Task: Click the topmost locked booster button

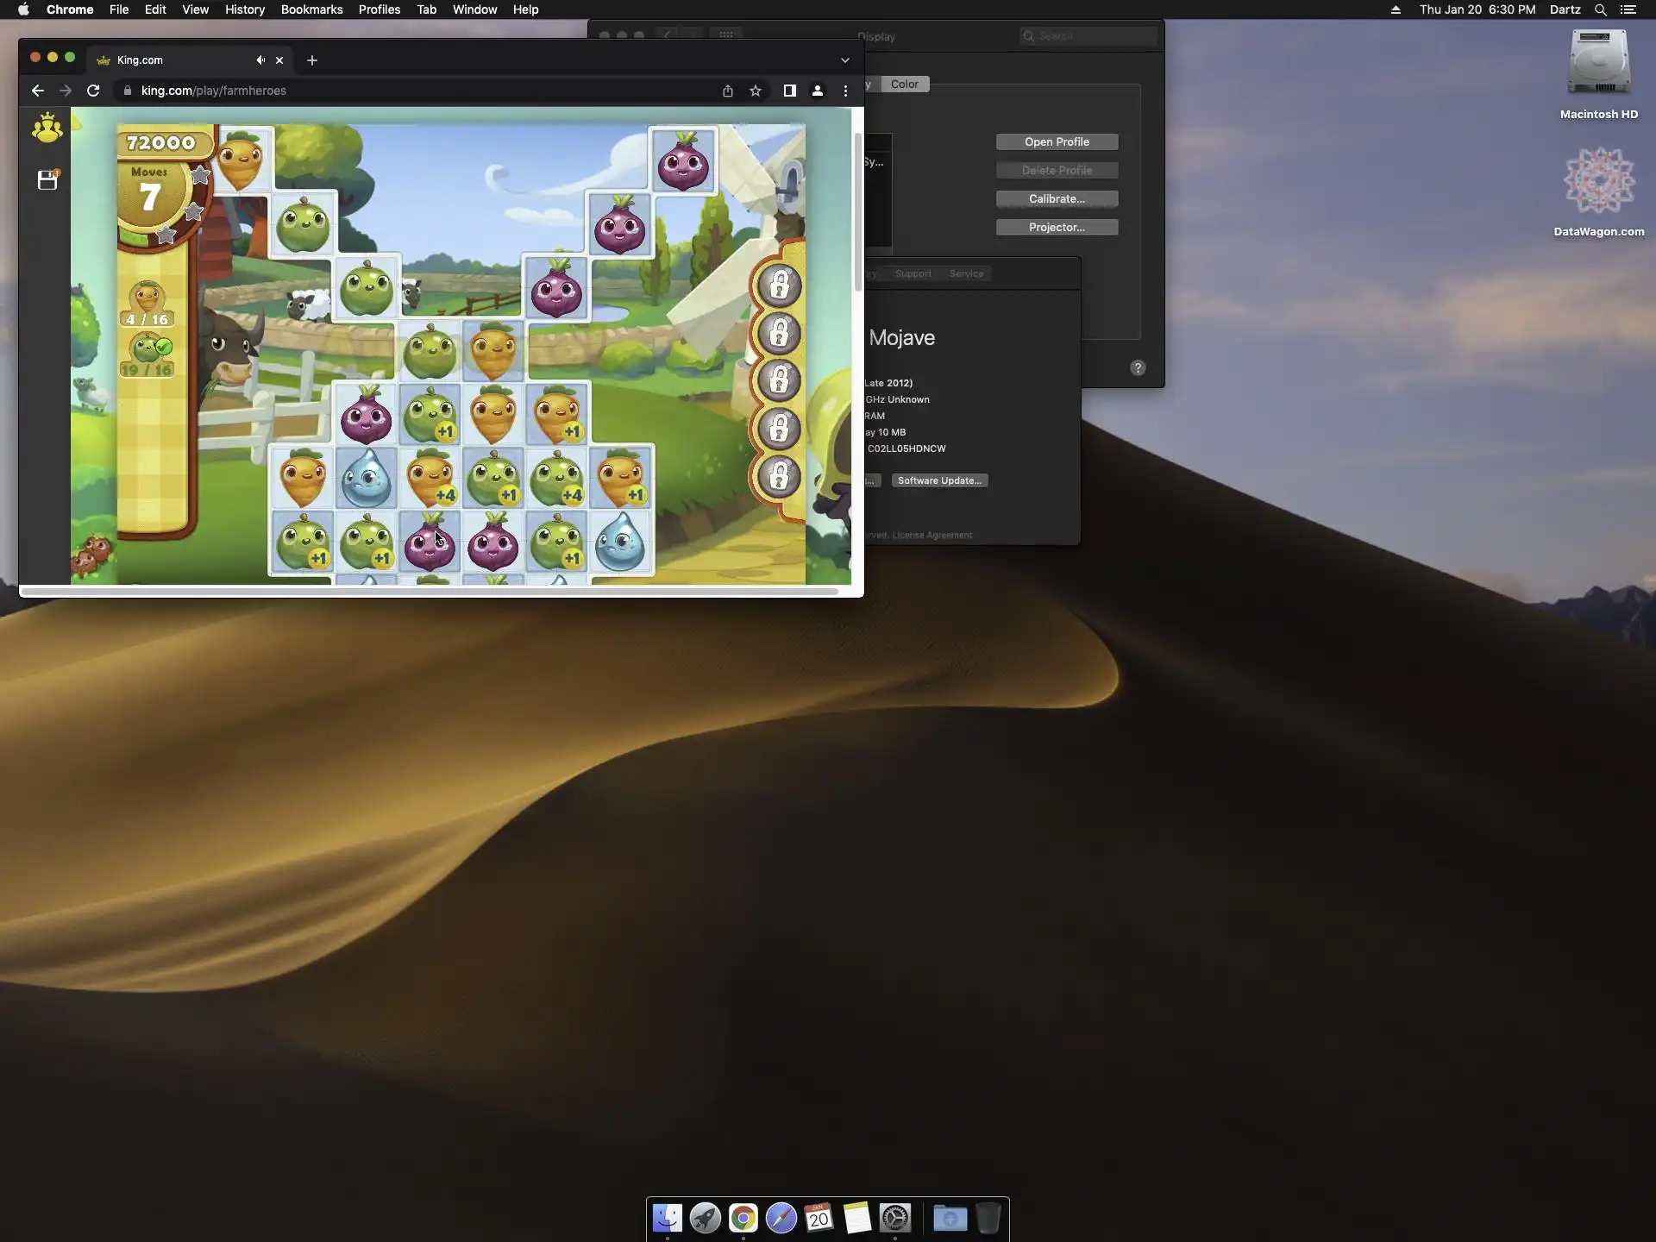Action: [779, 285]
